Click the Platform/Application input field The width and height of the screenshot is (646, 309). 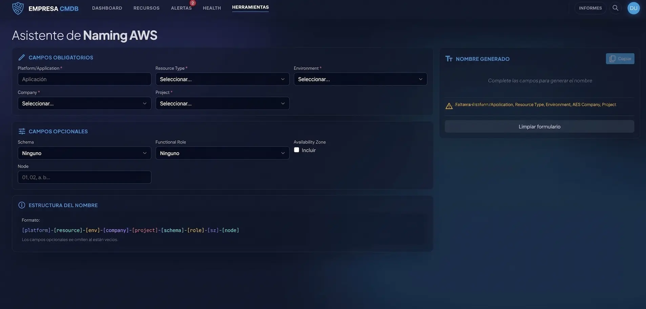click(84, 79)
